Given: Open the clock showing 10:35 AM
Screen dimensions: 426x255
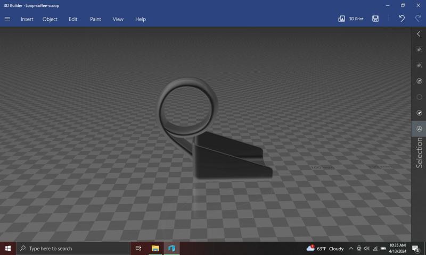Looking at the screenshot, I should pos(397,248).
